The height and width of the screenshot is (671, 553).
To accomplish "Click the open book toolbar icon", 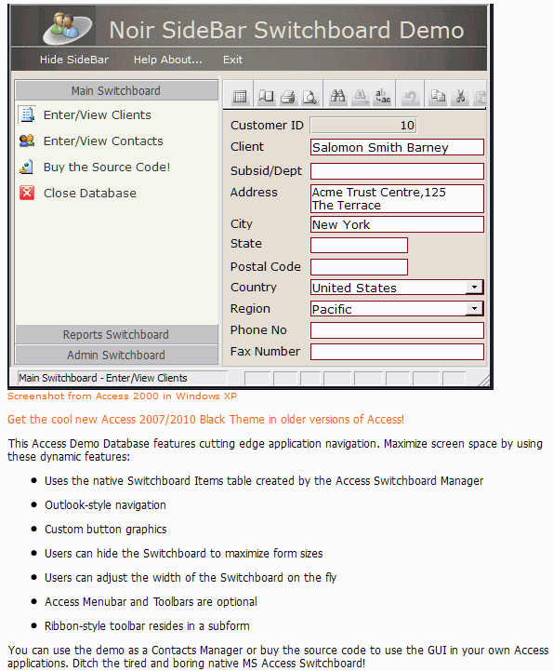I will point(266,96).
